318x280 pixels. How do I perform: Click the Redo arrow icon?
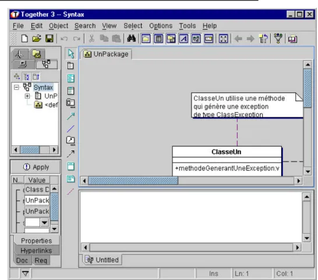(77, 38)
